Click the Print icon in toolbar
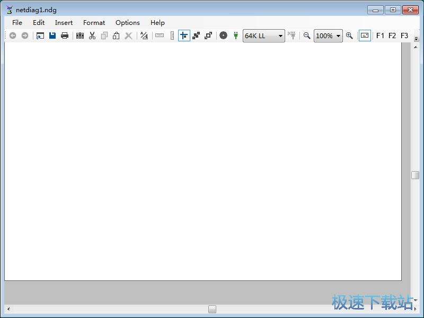Image resolution: width=424 pixels, height=318 pixels. pyautogui.click(x=65, y=36)
